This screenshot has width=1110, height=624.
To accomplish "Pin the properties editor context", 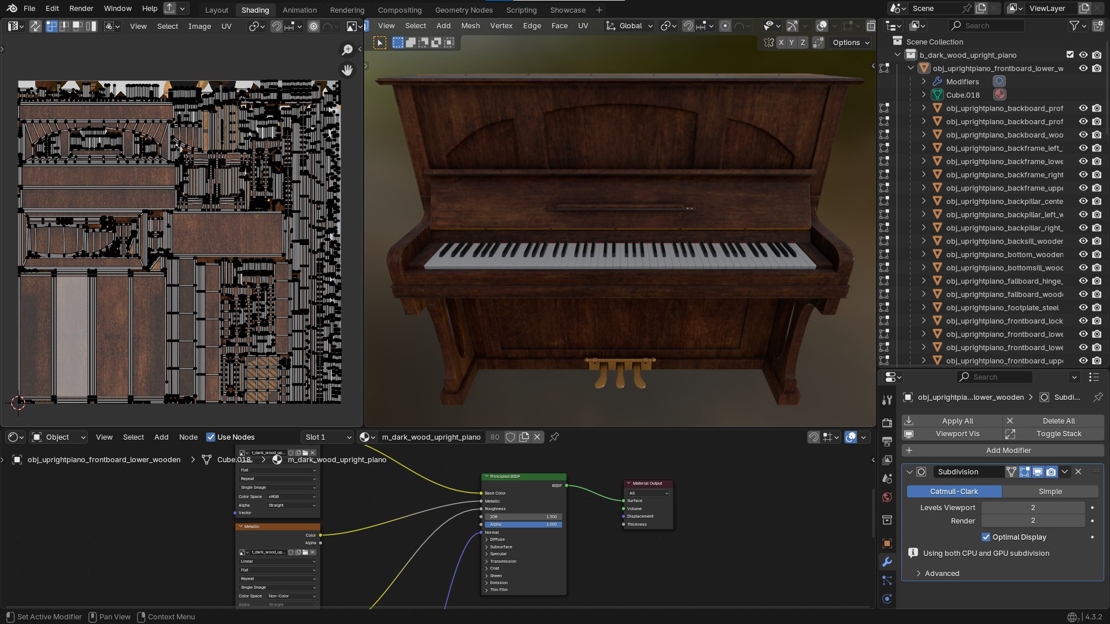I will tap(1097, 397).
